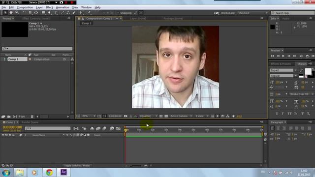Image resolution: width=315 pixels, height=177 pixels.
Task: Jump to first frame in Preview panel
Action: coord(272,56)
